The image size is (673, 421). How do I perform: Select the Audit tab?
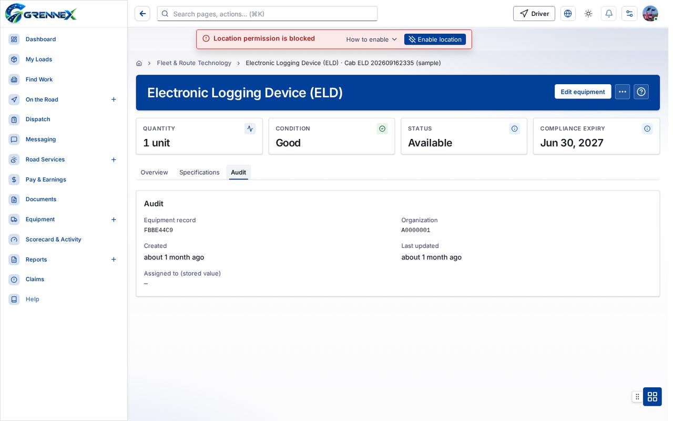point(238,172)
